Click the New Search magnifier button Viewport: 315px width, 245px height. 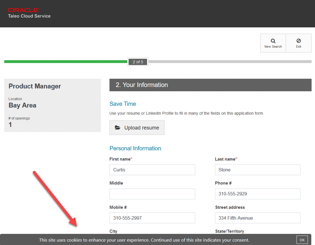pos(273,43)
